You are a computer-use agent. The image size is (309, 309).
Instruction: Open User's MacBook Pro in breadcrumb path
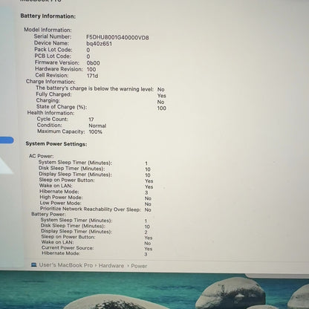(66, 265)
